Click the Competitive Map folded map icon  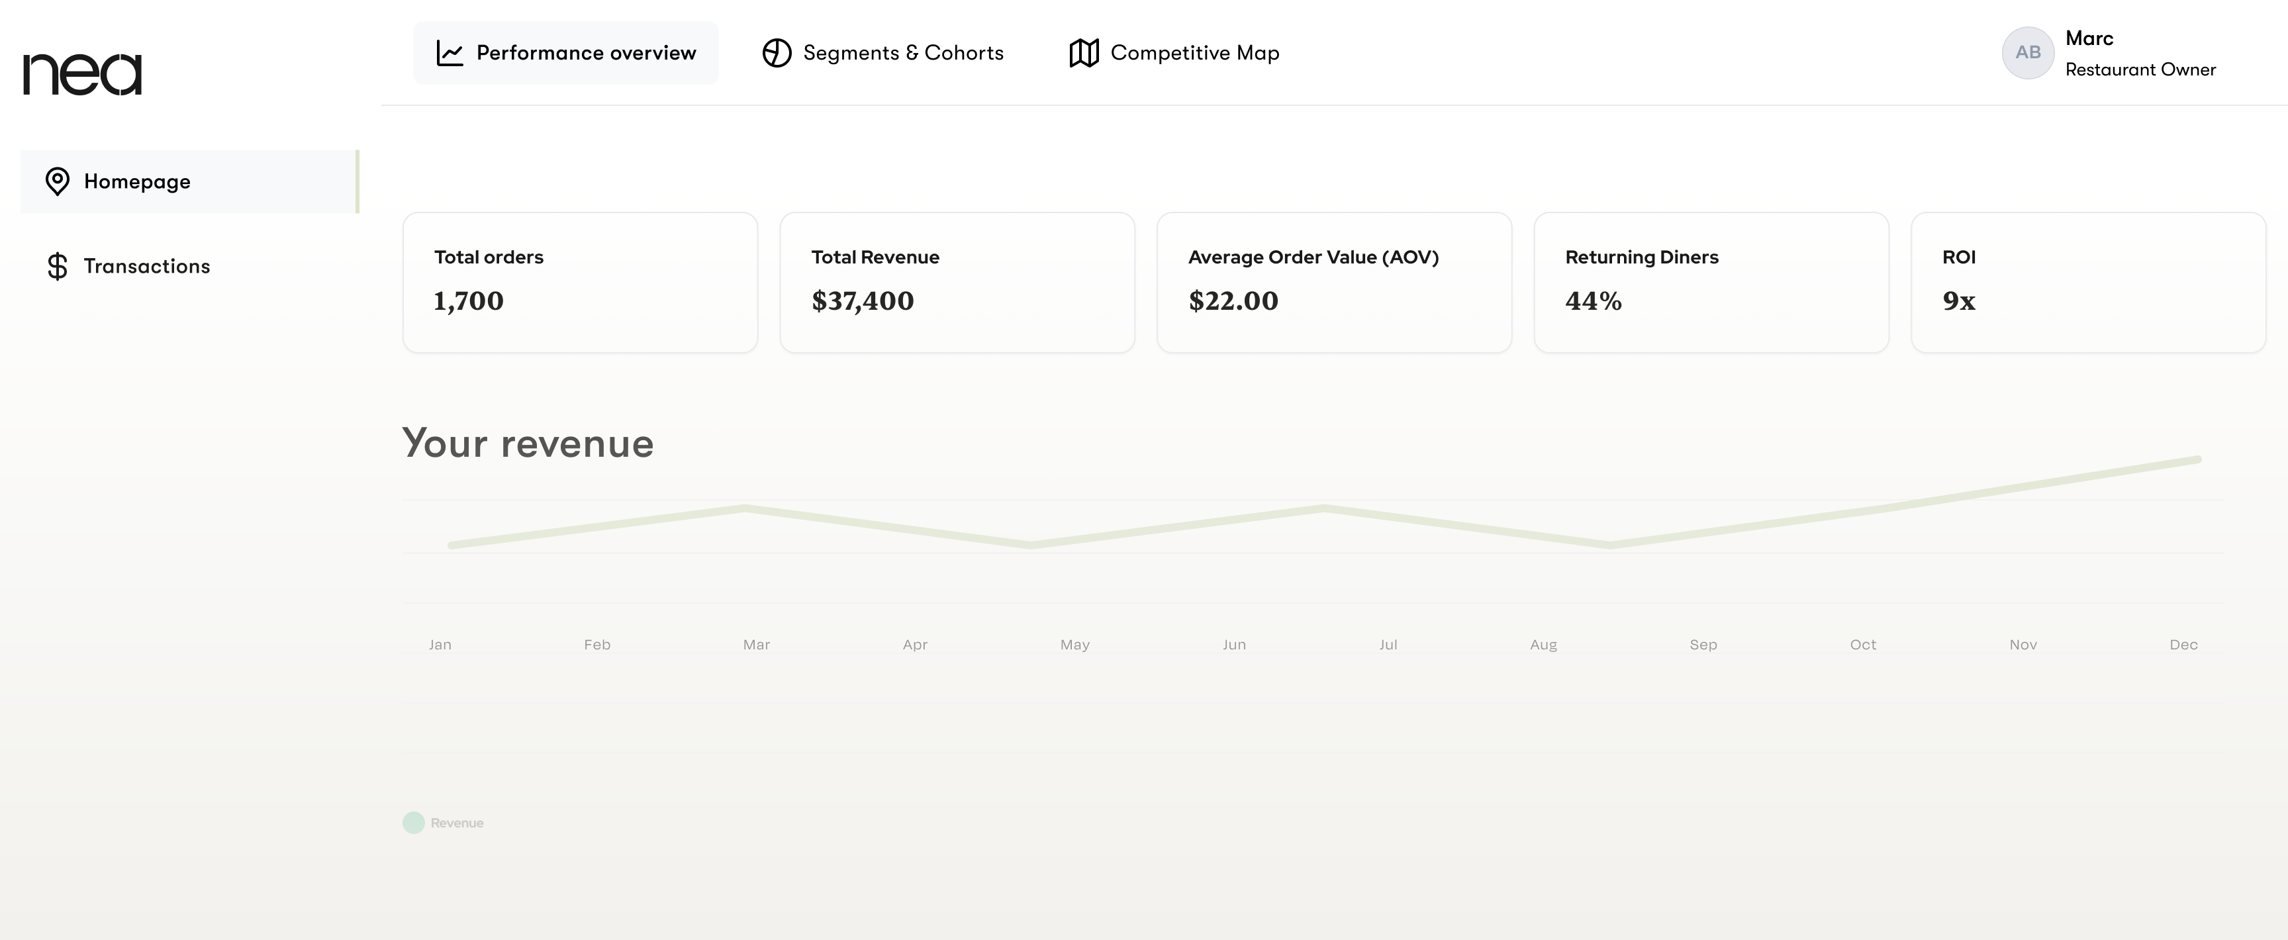pyautogui.click(x=1084, y=54)
